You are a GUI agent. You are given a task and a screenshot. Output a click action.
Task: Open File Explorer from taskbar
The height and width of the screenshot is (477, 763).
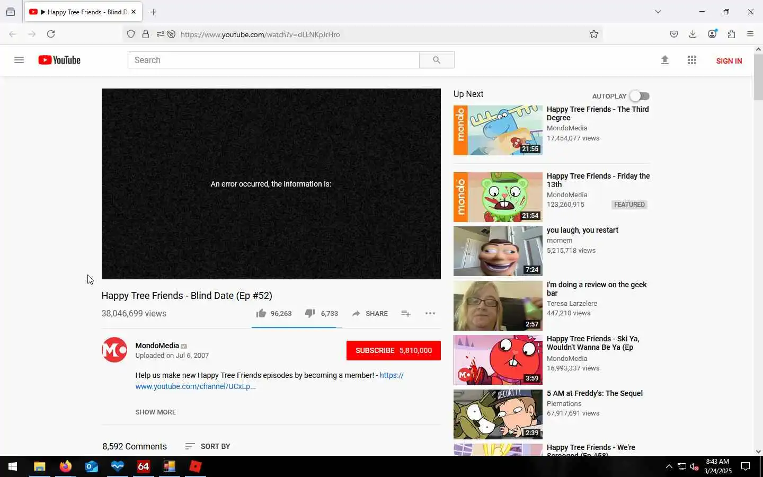tap(39, 466)
